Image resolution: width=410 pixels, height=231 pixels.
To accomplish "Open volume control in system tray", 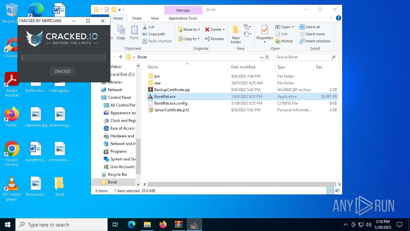I will pos(369,225).
